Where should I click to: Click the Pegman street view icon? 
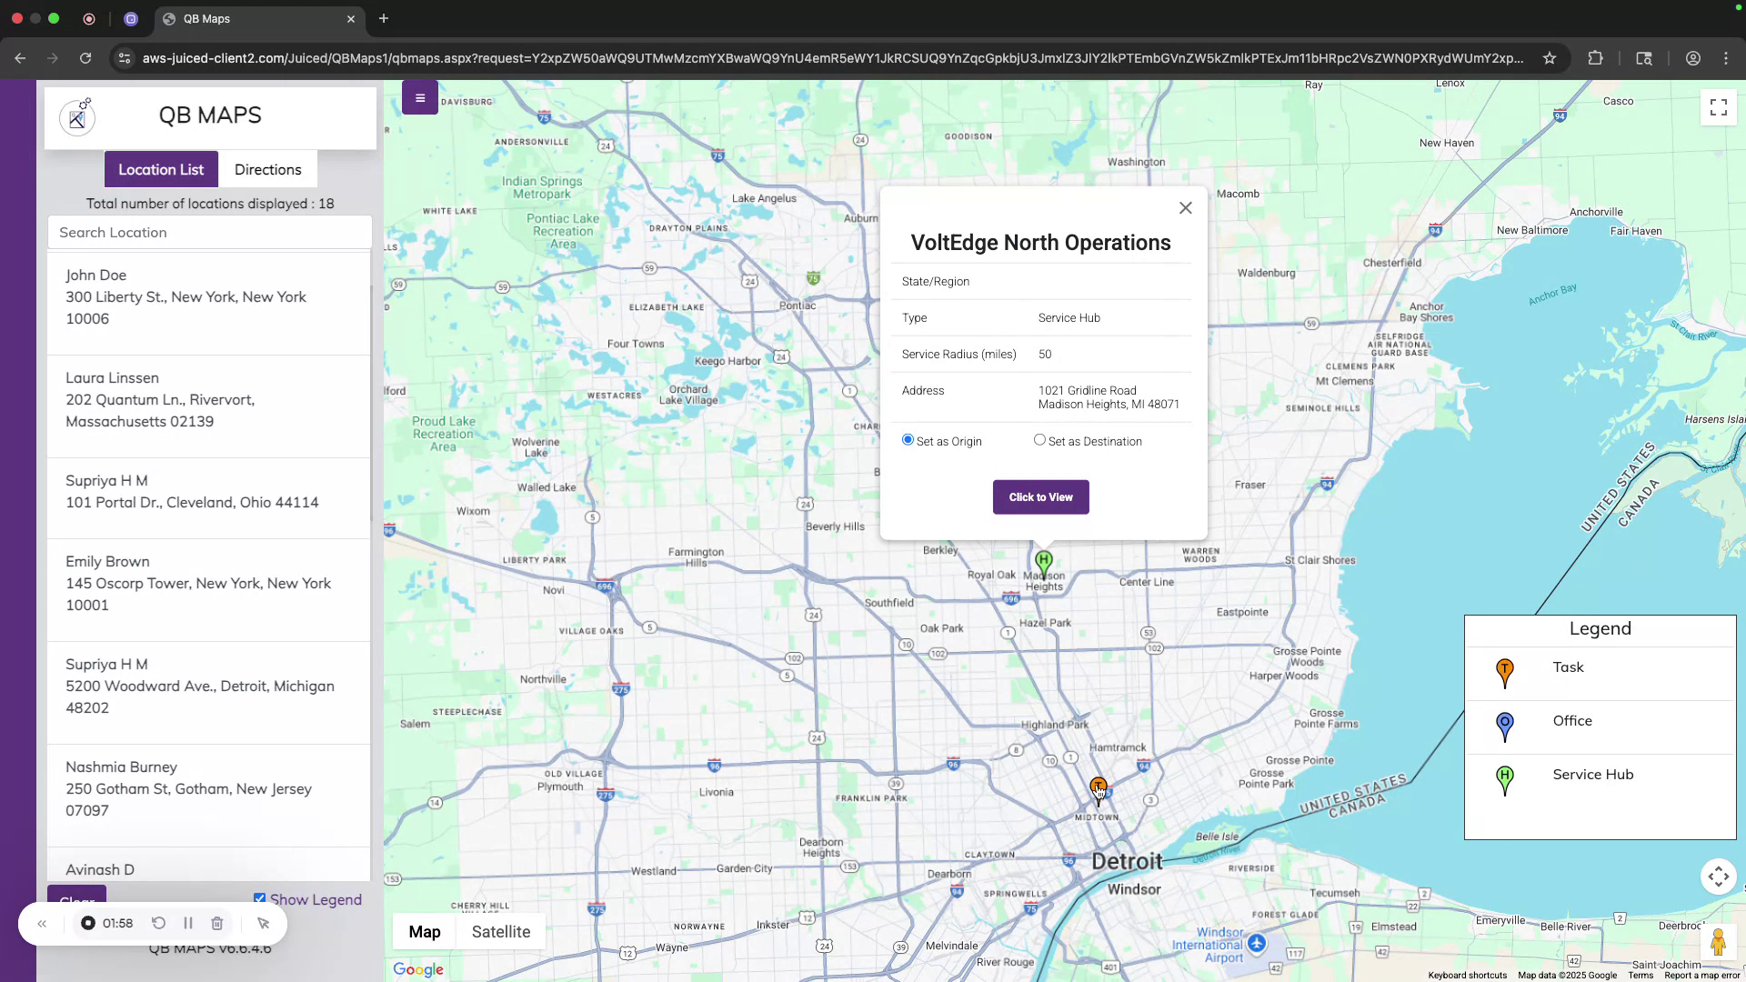tap(1718, 942)
